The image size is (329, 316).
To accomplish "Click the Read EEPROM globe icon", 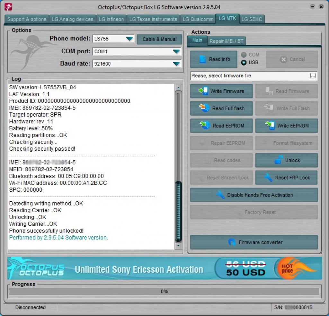I will pos(205,126).
